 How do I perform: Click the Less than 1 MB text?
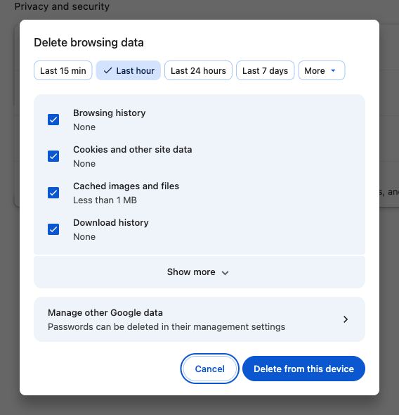tap(105, 200)
